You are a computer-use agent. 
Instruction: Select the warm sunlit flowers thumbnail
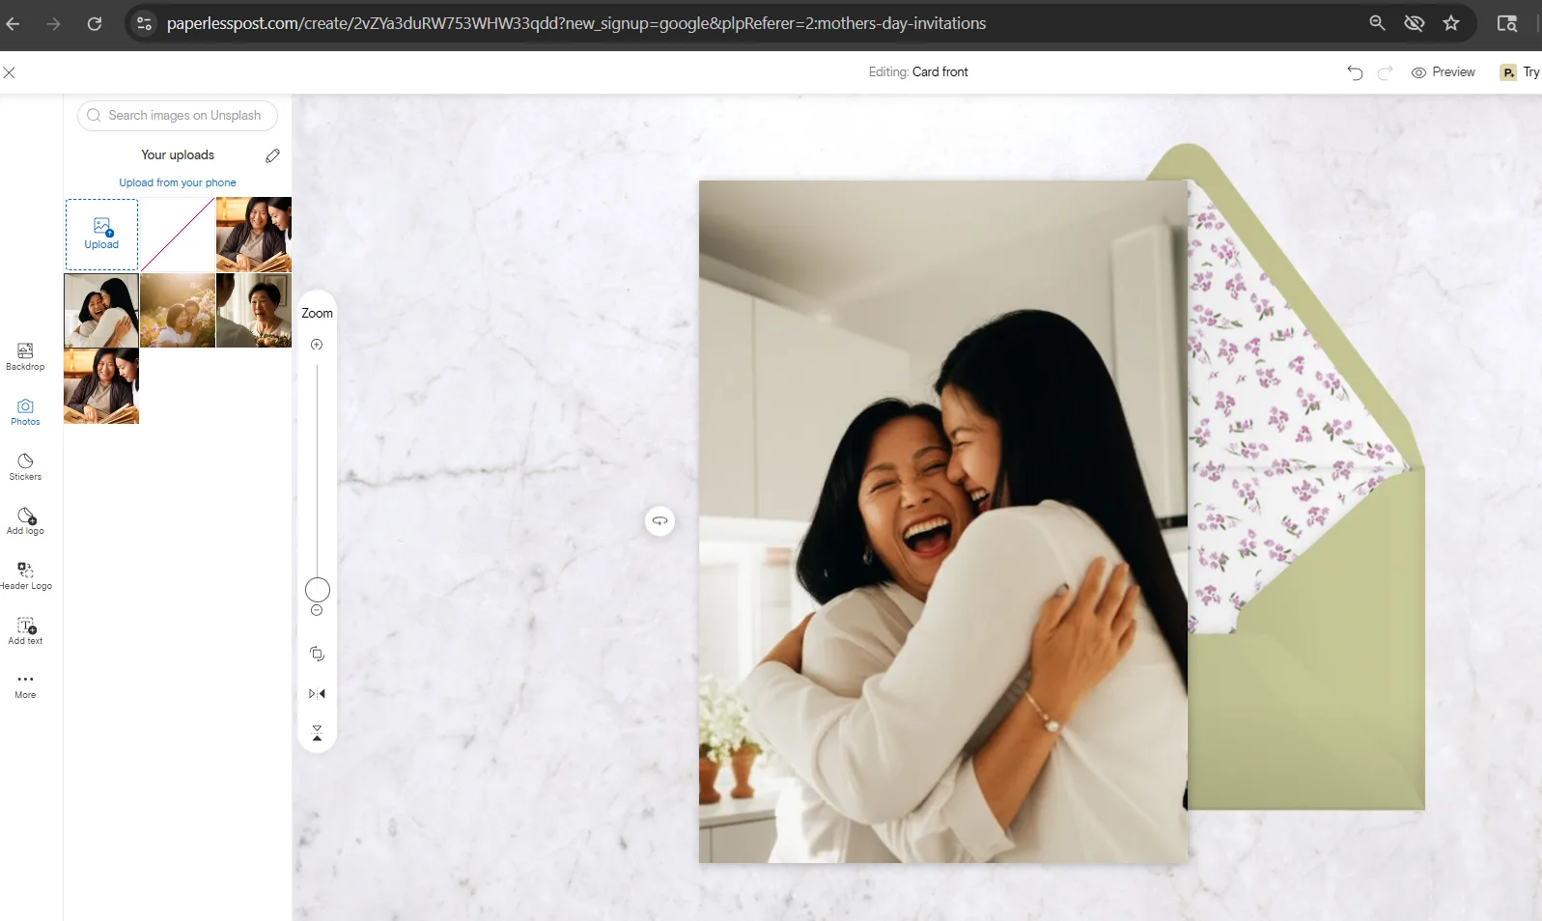click(x=178, y=311)
